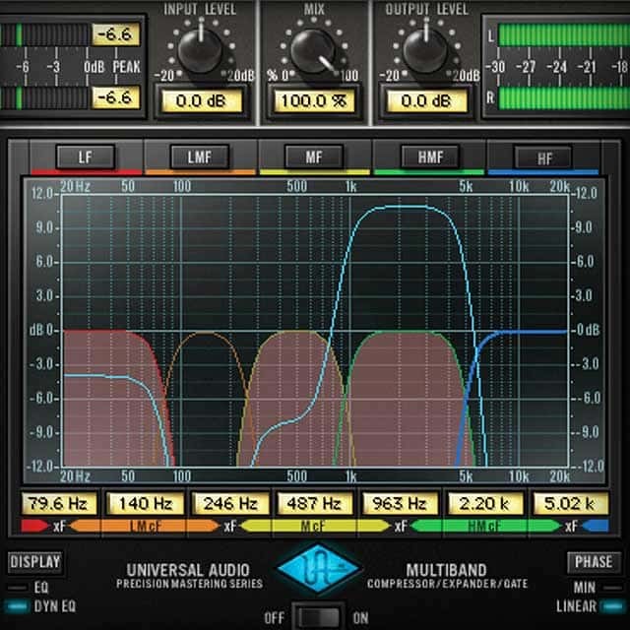Click the 5.02 k frequency field

tap(570, 504)
